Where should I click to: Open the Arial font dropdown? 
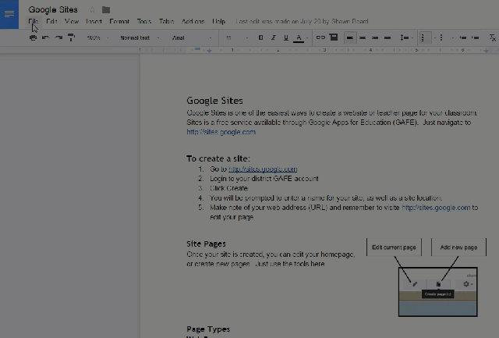pos(187,37)
